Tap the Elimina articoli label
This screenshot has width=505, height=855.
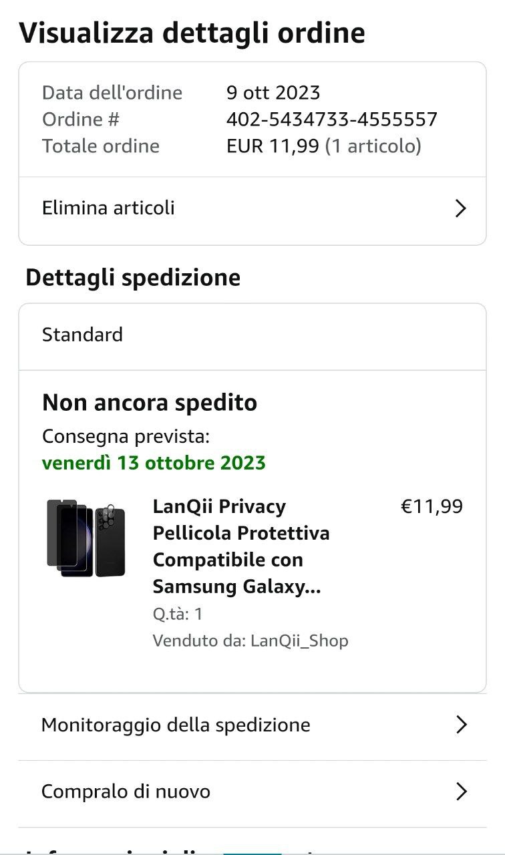click(x=108, y=208)
